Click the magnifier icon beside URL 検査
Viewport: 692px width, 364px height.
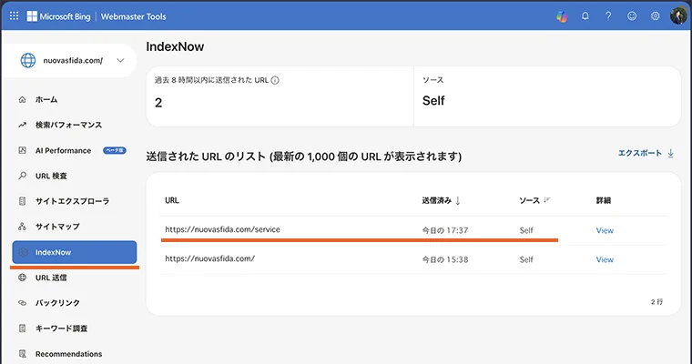pyautogui.click(x=22, y=176)
